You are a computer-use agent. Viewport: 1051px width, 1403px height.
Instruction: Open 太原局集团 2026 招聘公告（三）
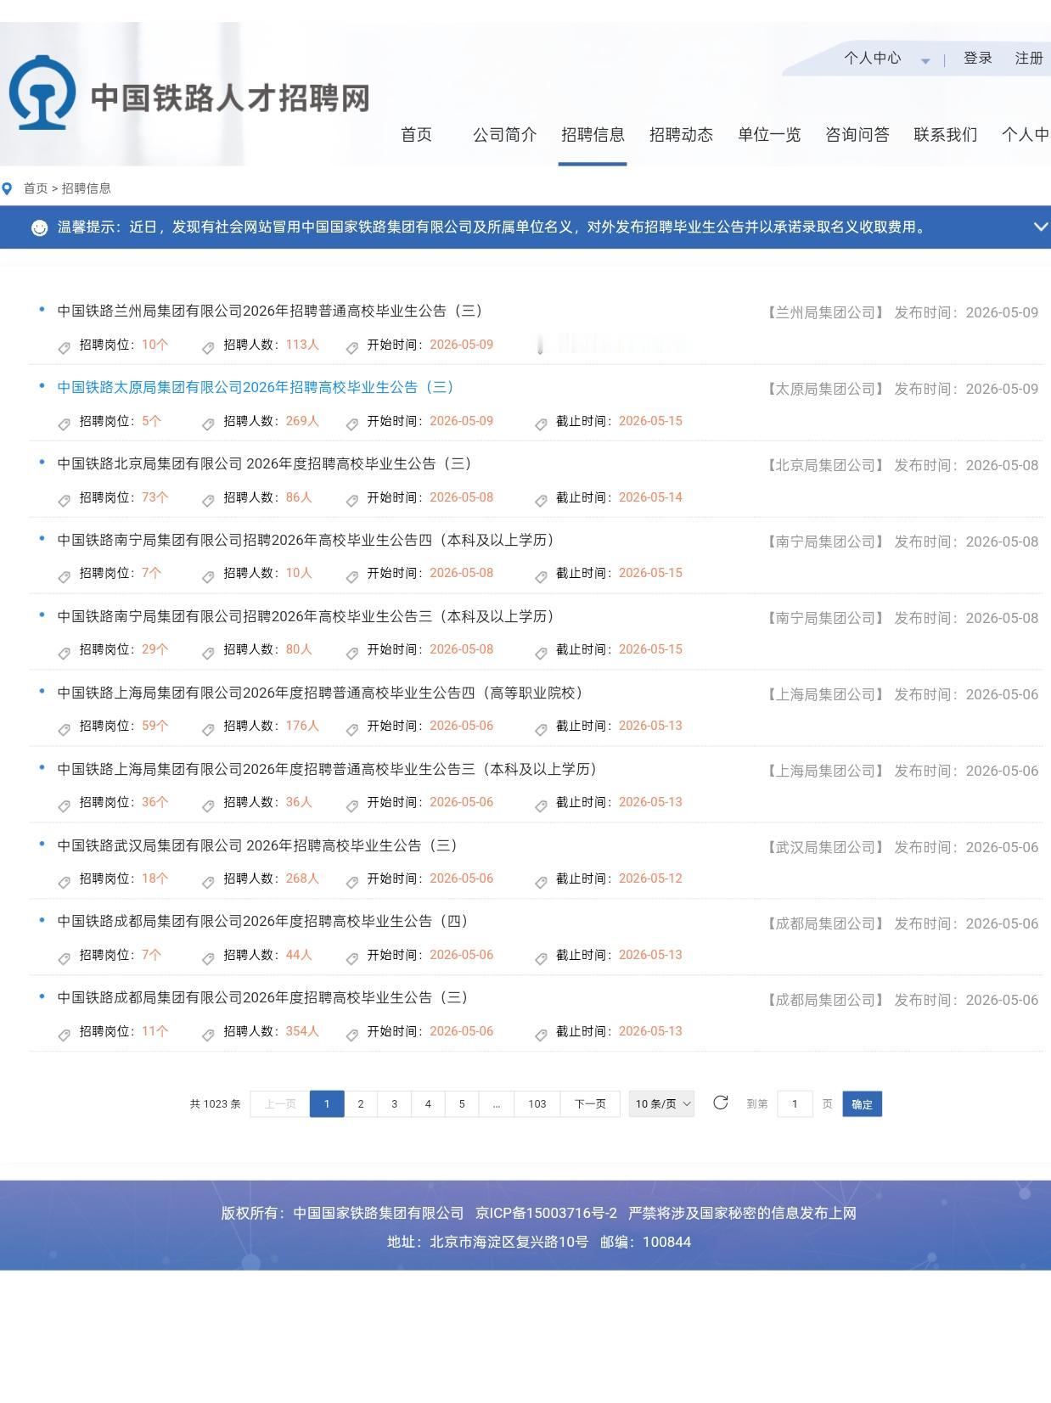point(256,387)
